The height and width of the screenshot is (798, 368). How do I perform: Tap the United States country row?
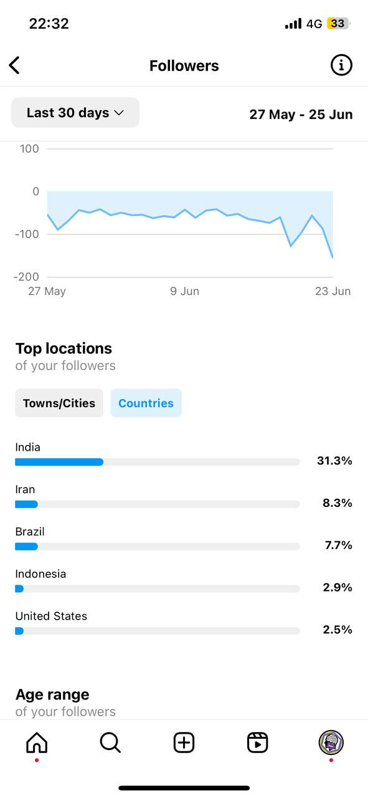[184, 623]
